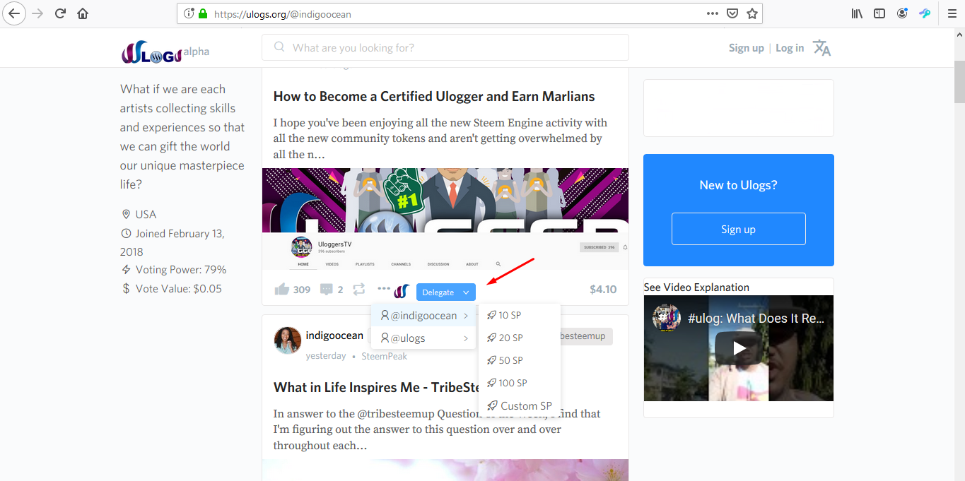Open the Delegate dropdown button
The image size is (965, 481).
coord(446,292)
